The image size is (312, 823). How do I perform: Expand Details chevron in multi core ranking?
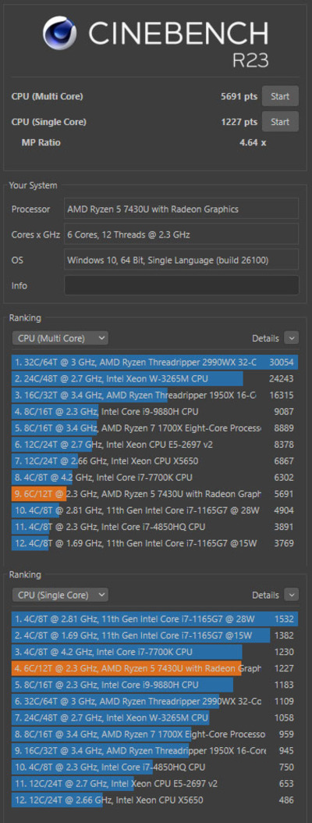tap(292, 338)
